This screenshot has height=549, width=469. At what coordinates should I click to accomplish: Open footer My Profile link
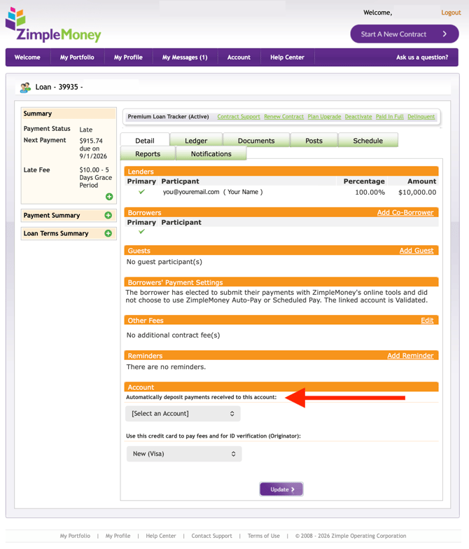pyautogui.click(x=118, y=536)
